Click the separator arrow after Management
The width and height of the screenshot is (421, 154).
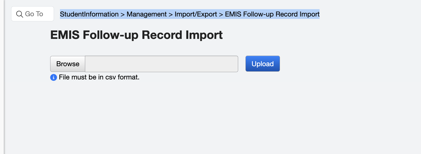coord(171,14)
